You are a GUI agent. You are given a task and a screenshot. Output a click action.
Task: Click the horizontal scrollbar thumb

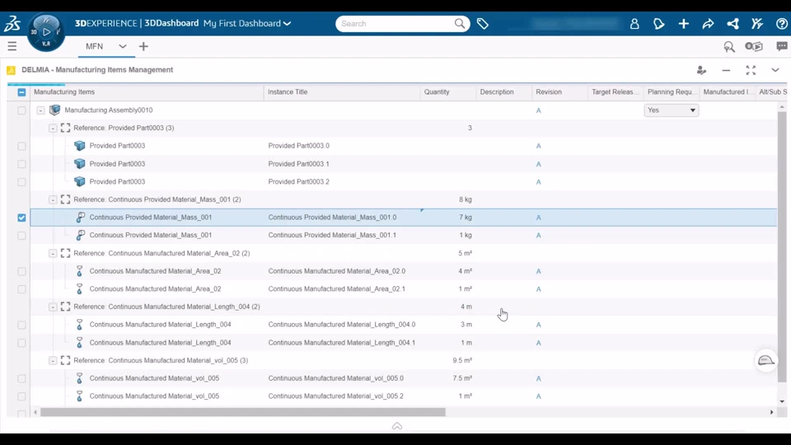pyautogui.click(x=243, y=412)
